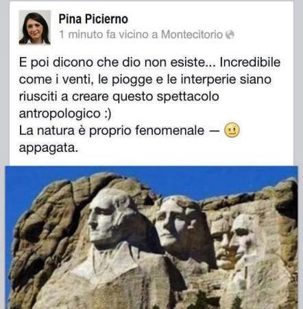Click the word "antropologico" in the post
The height and width of the screenshot is (309, 303).
60,114
